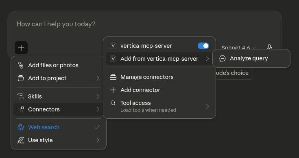Screen dimensions: 299x158
Task: Click the chat bubble icon beside Analyze query
Action: [223, 58]
